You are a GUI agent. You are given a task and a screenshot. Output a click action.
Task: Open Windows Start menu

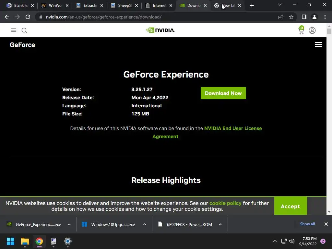pos(10,241)
